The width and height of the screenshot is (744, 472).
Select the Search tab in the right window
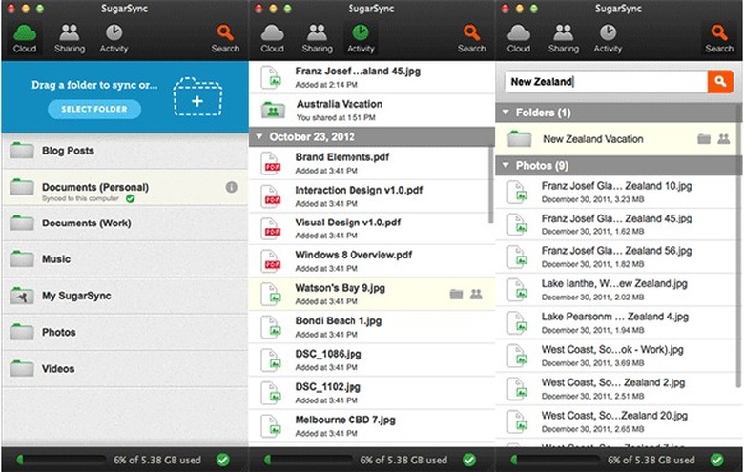(x=719, y=38)
